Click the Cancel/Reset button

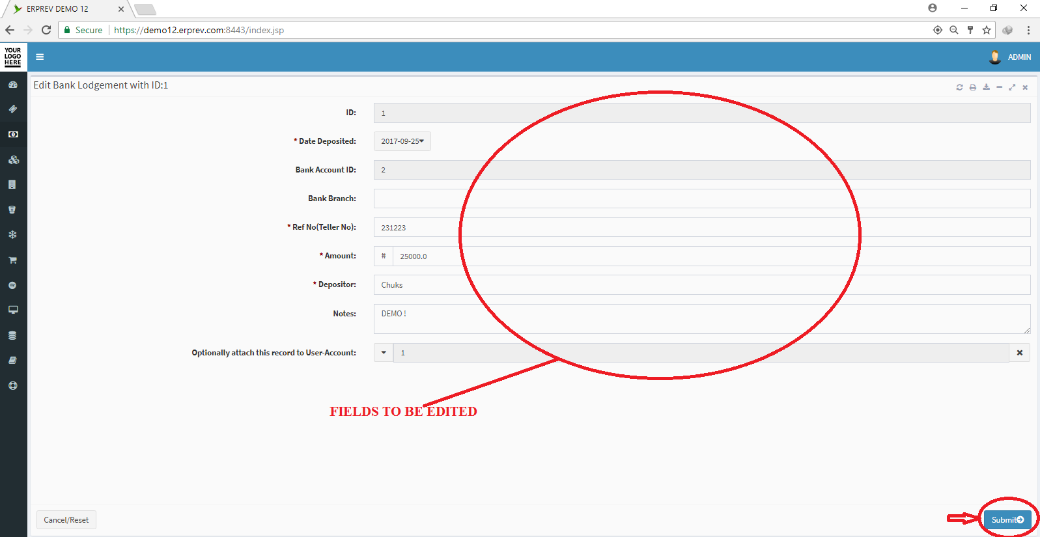(66, 520)
